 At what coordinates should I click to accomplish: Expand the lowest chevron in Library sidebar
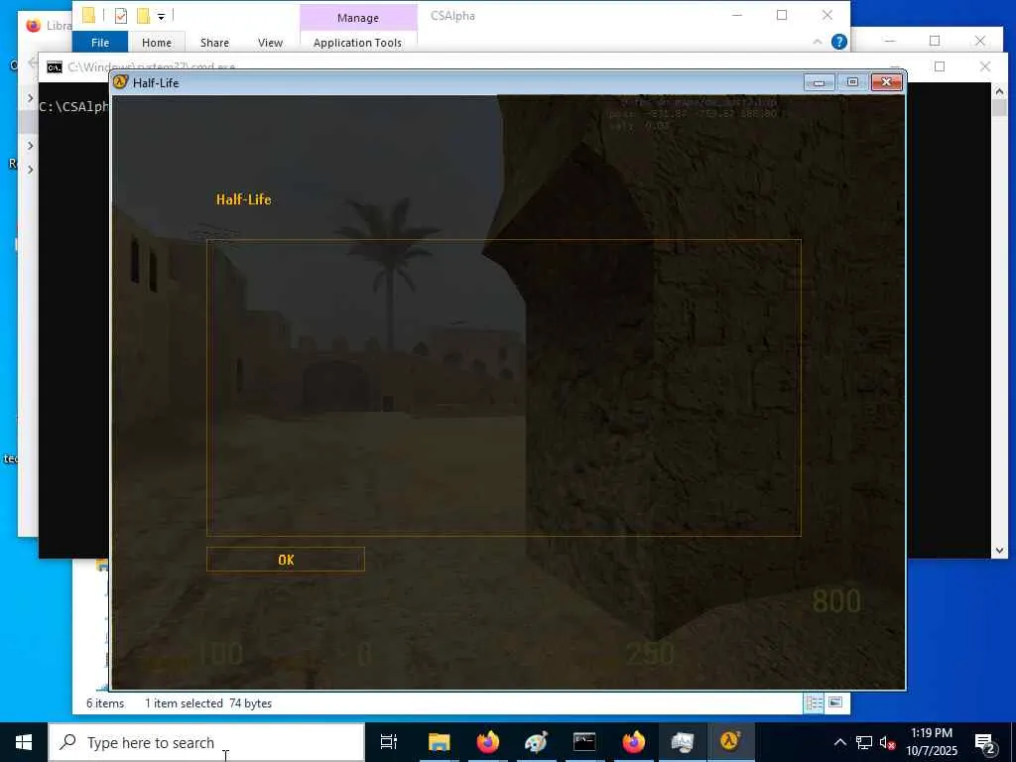tap(30, 169)
